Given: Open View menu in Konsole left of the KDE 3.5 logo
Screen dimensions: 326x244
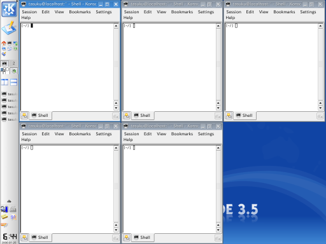Looking at the screenshot, I should [161, 134].
